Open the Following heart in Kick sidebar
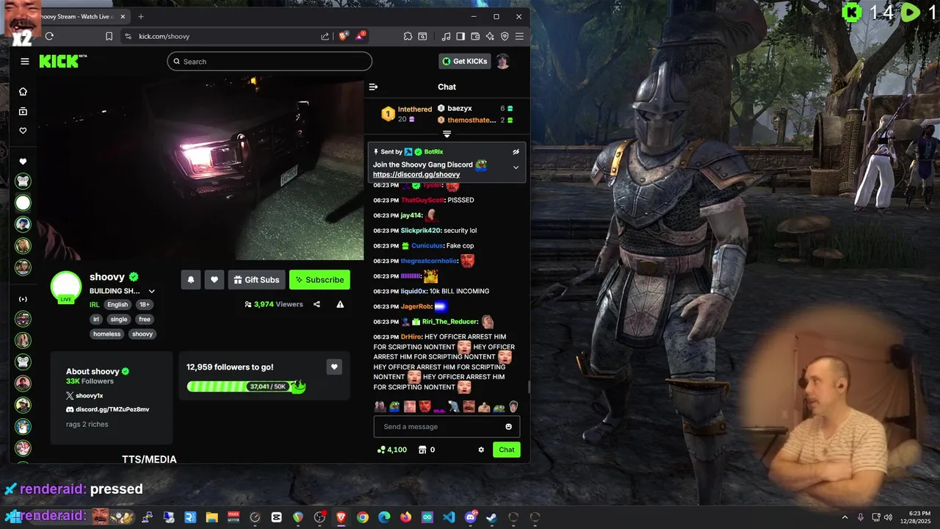940x529 pixels. point(23,131)
